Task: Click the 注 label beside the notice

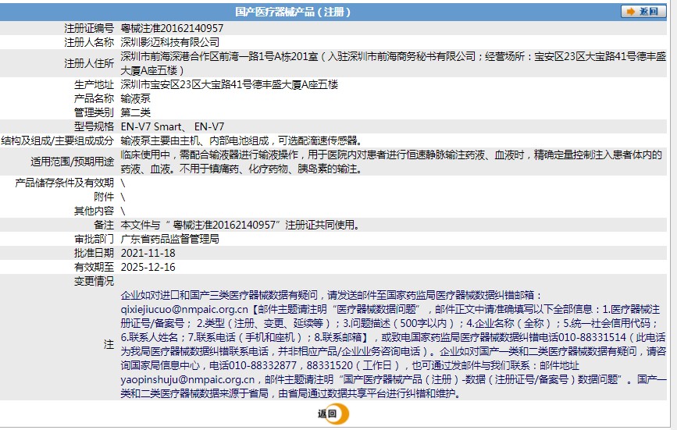Action: point(109,344)
